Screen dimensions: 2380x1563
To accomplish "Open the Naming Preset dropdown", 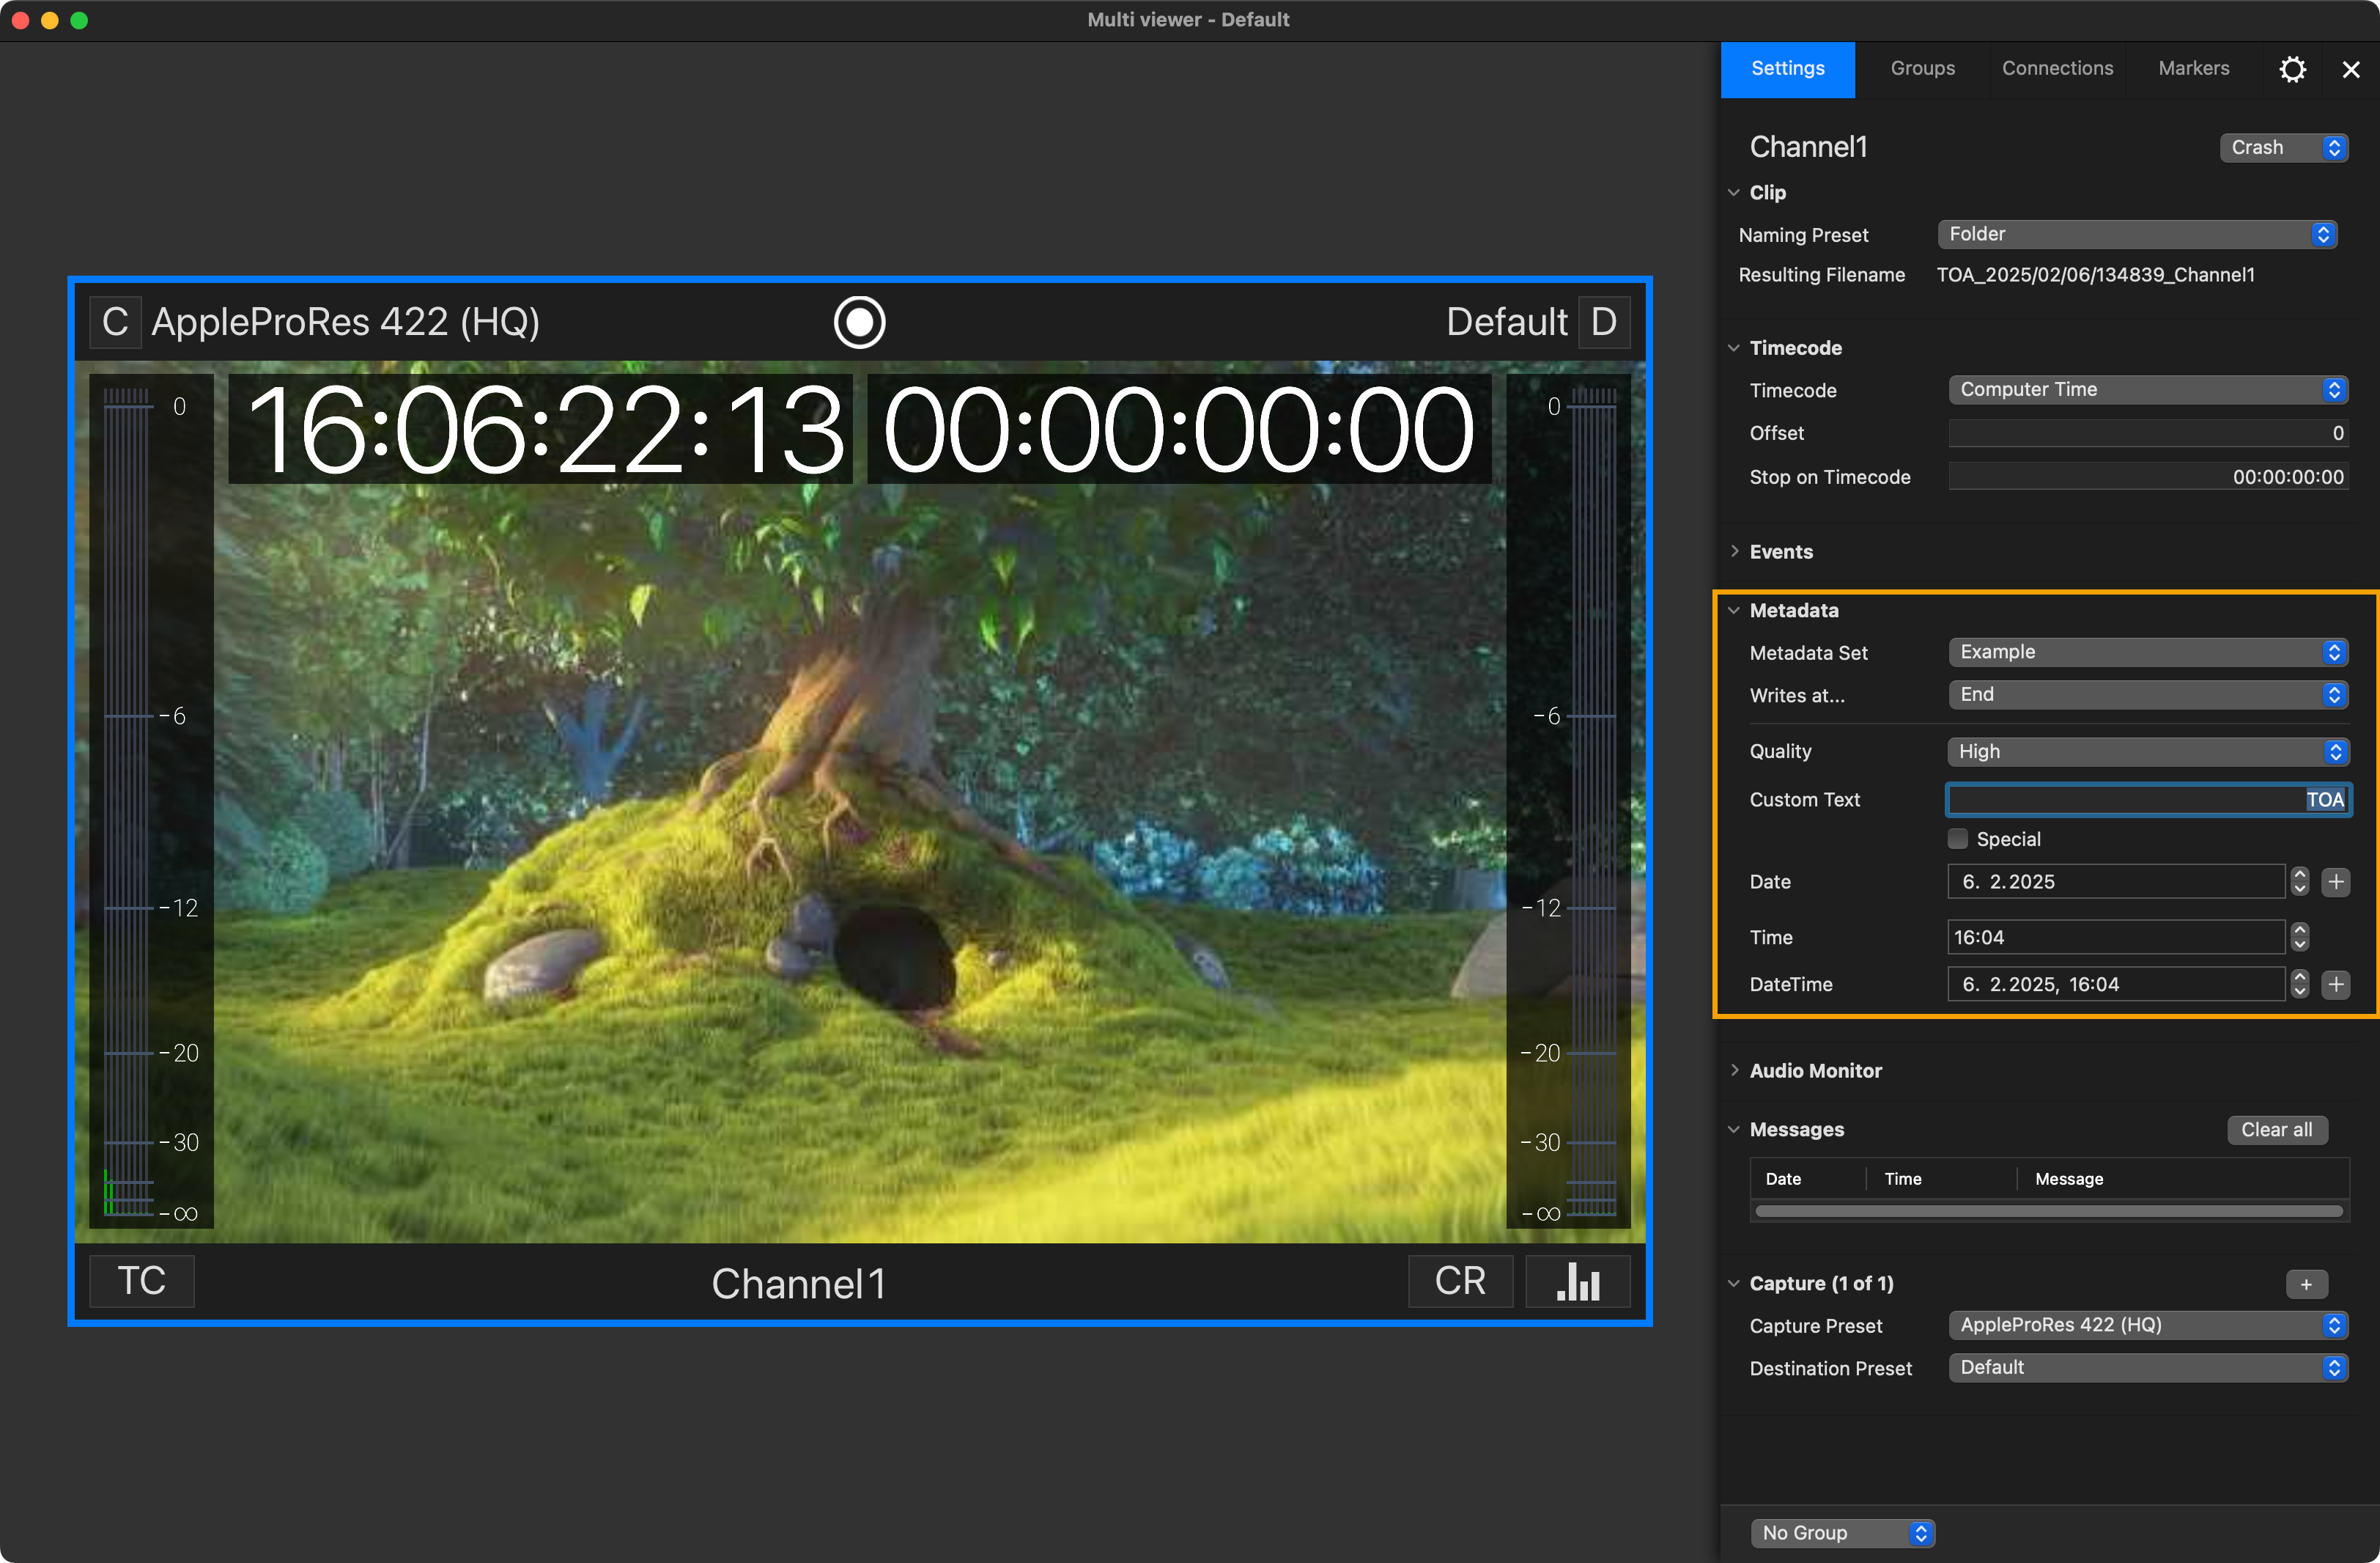I will click(2137, 234).
